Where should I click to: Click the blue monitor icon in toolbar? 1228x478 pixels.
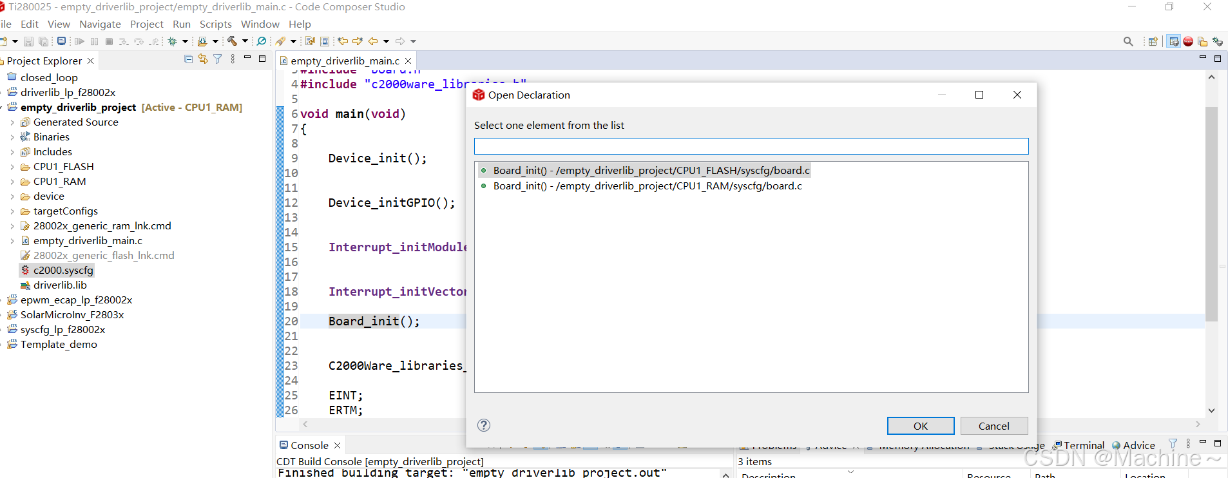pyautogui.click(x=61, y=41)
